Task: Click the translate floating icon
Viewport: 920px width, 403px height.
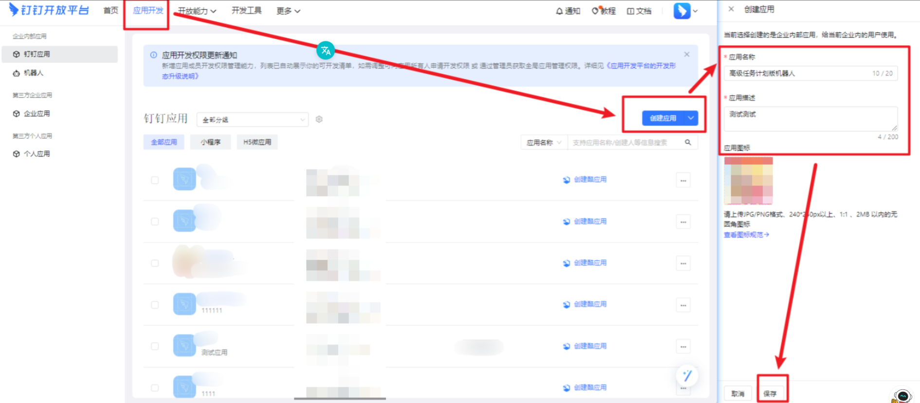Action: [x=325, y=50]
